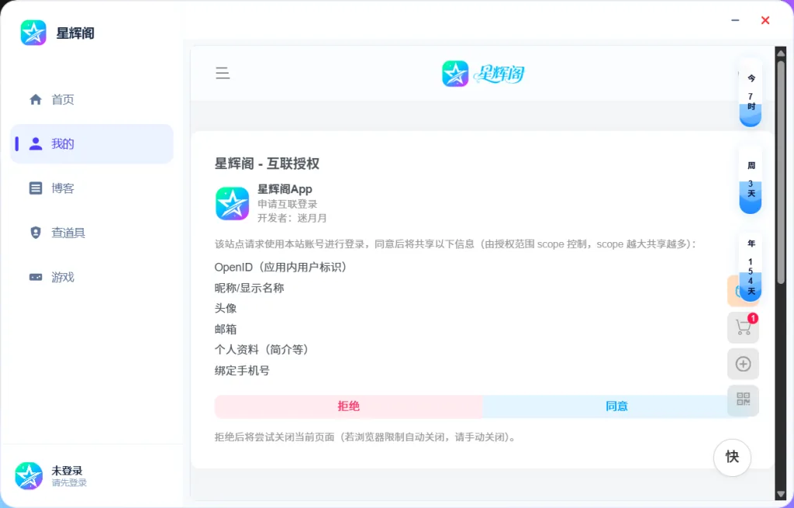Open 查道具 in the sidebar
The image size is (794, 508).
tap(91, 233)
